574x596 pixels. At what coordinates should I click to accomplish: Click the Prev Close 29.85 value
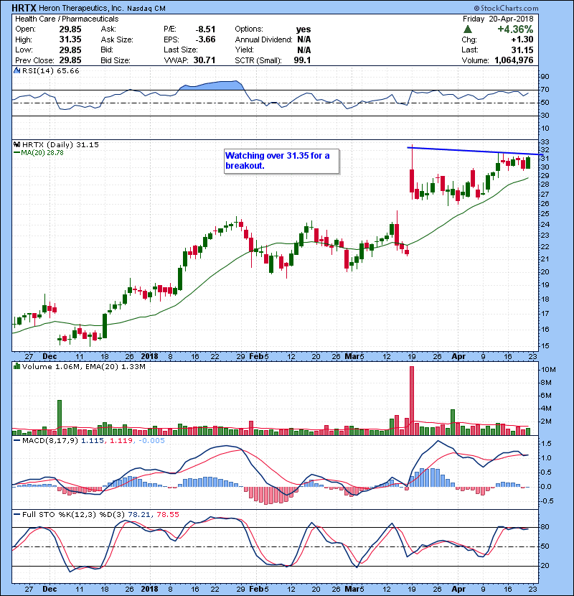[x=70, y=60]
